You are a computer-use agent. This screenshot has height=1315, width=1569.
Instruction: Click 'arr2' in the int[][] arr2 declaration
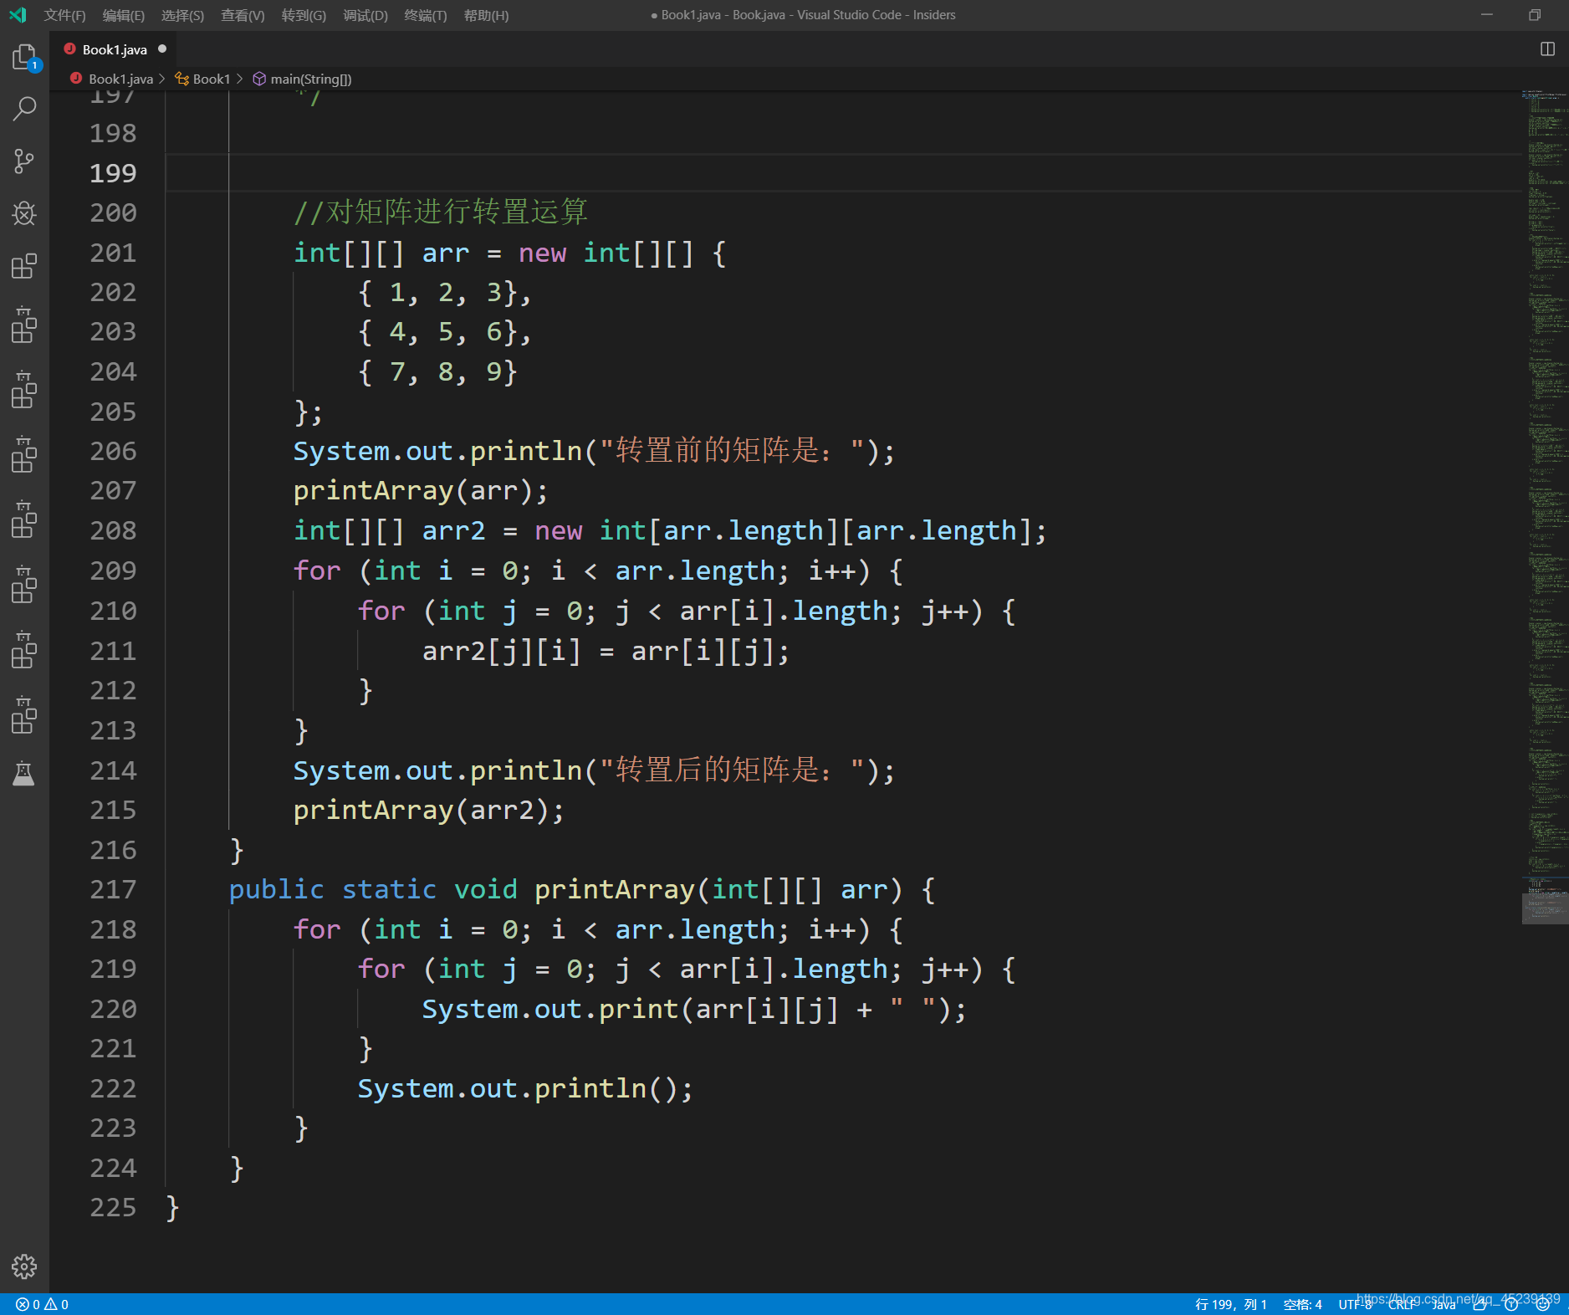(x=453, y=531)
